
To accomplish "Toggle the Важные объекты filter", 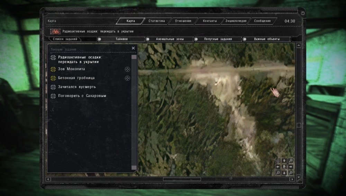I will point(266,39).
